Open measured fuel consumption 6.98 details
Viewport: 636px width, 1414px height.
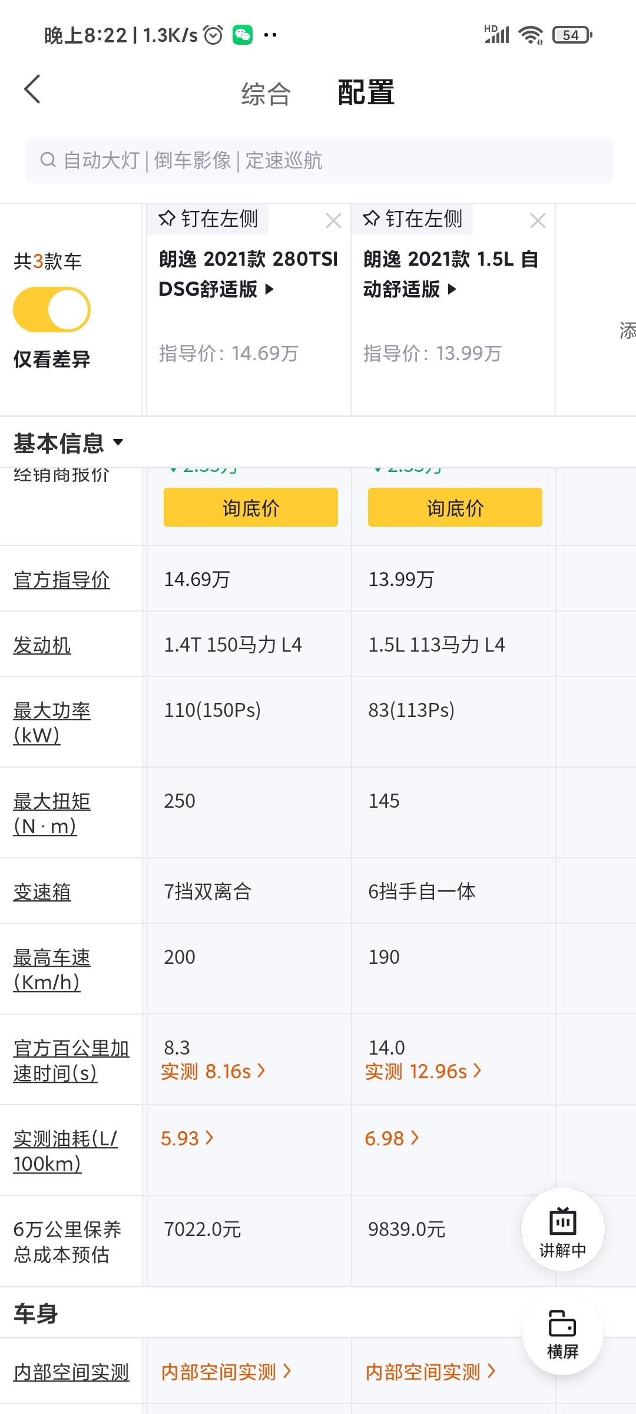[392, 1138]
